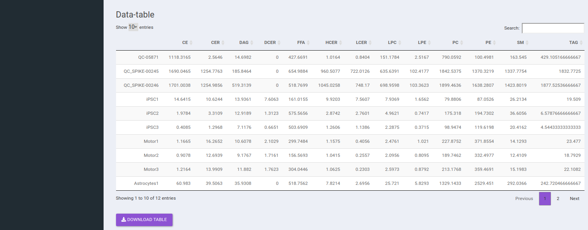Go to page 2 of table
The height and width of the screenshot is (230, 588).
558,198
